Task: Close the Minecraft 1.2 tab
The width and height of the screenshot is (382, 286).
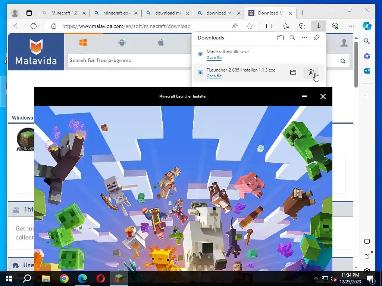Action: [84, 13]
